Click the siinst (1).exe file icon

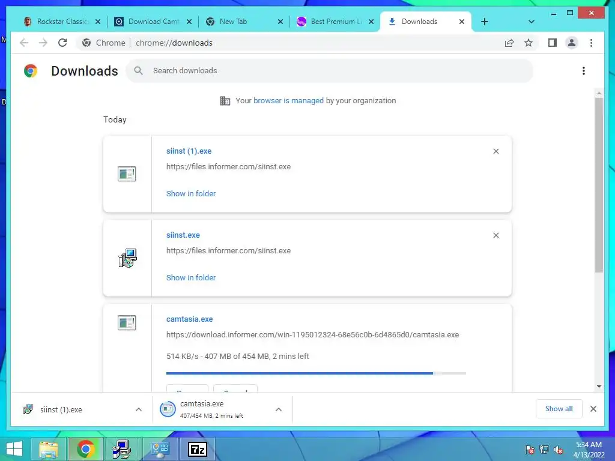[127, 173]
